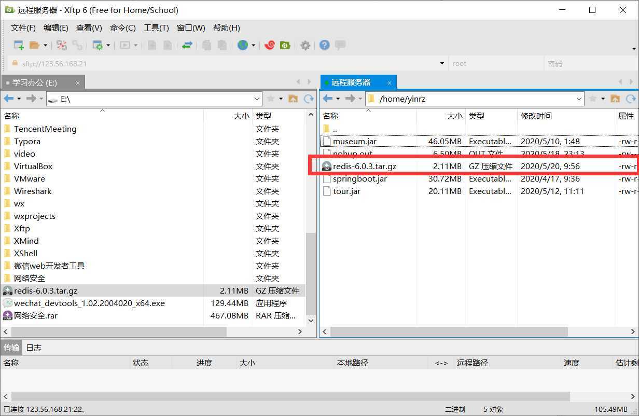Open the 编辑(E) menu
The image size is (639, 416).
coord(56,28)
